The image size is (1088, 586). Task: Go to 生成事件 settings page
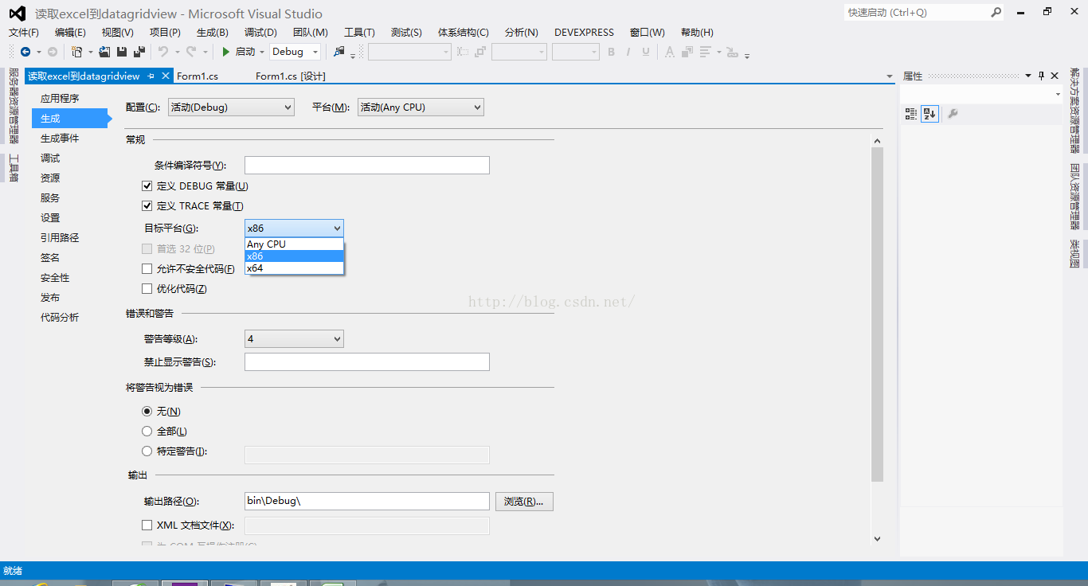point(60,138)
